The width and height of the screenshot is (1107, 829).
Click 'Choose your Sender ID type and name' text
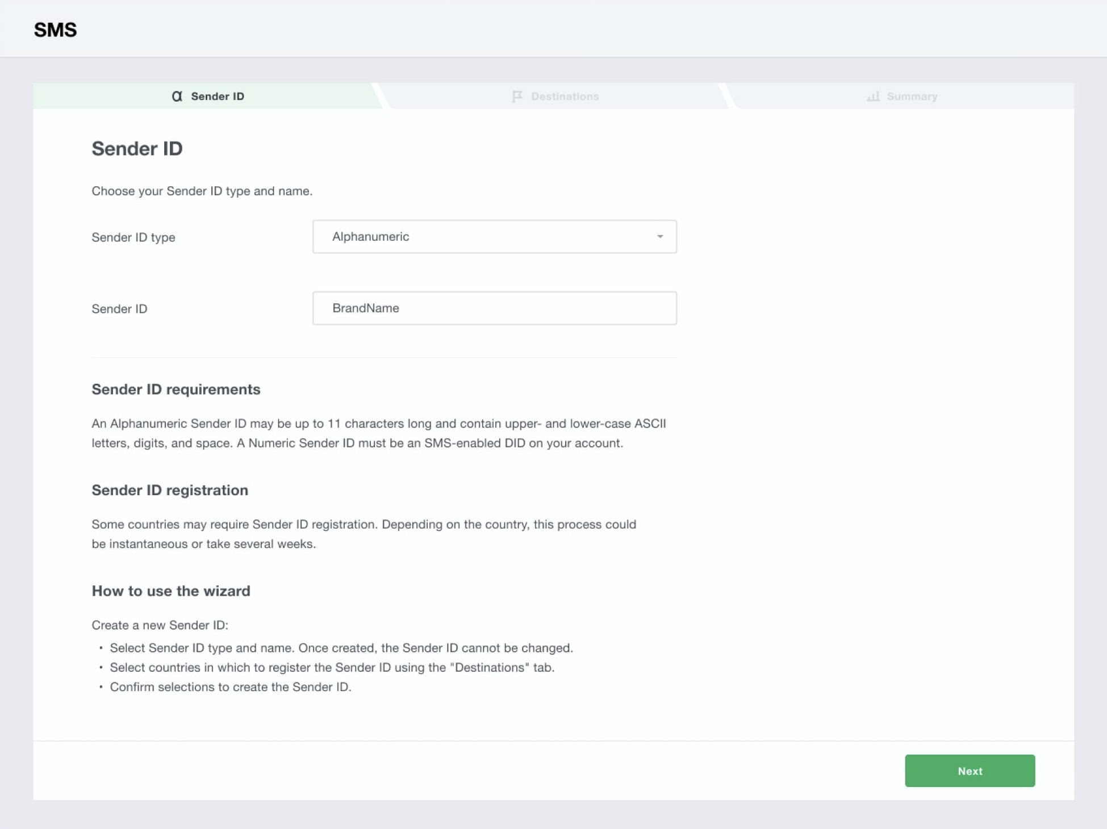(x=202, y=191)
